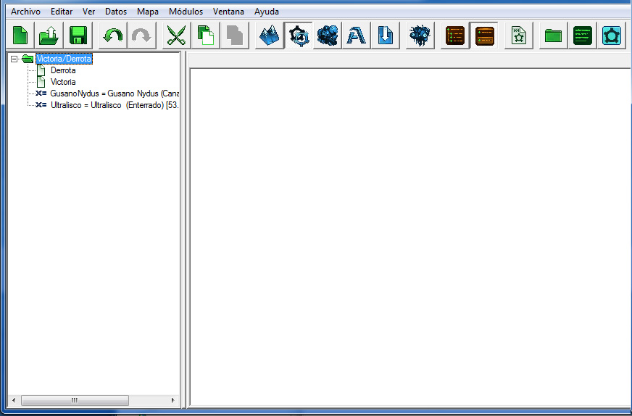Click the tree panel's left scroll arrow

(14, 400)
